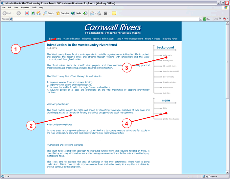The height and width of the screenshot is (179, 230).
Task: Click the Stop button in the toolbar
Action: (x=27, y=13)
